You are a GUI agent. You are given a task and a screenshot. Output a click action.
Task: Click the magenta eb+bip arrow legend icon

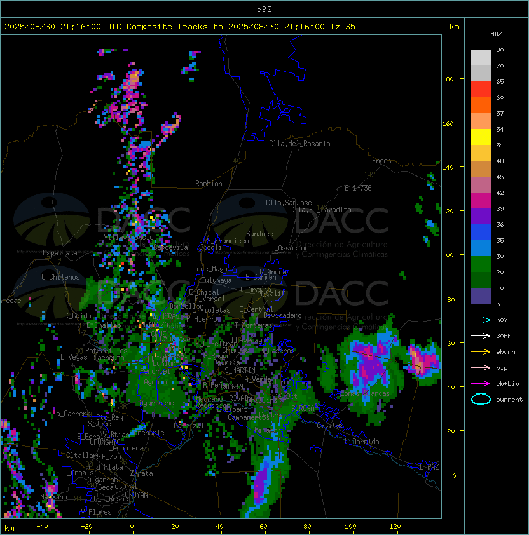point(481,384)
